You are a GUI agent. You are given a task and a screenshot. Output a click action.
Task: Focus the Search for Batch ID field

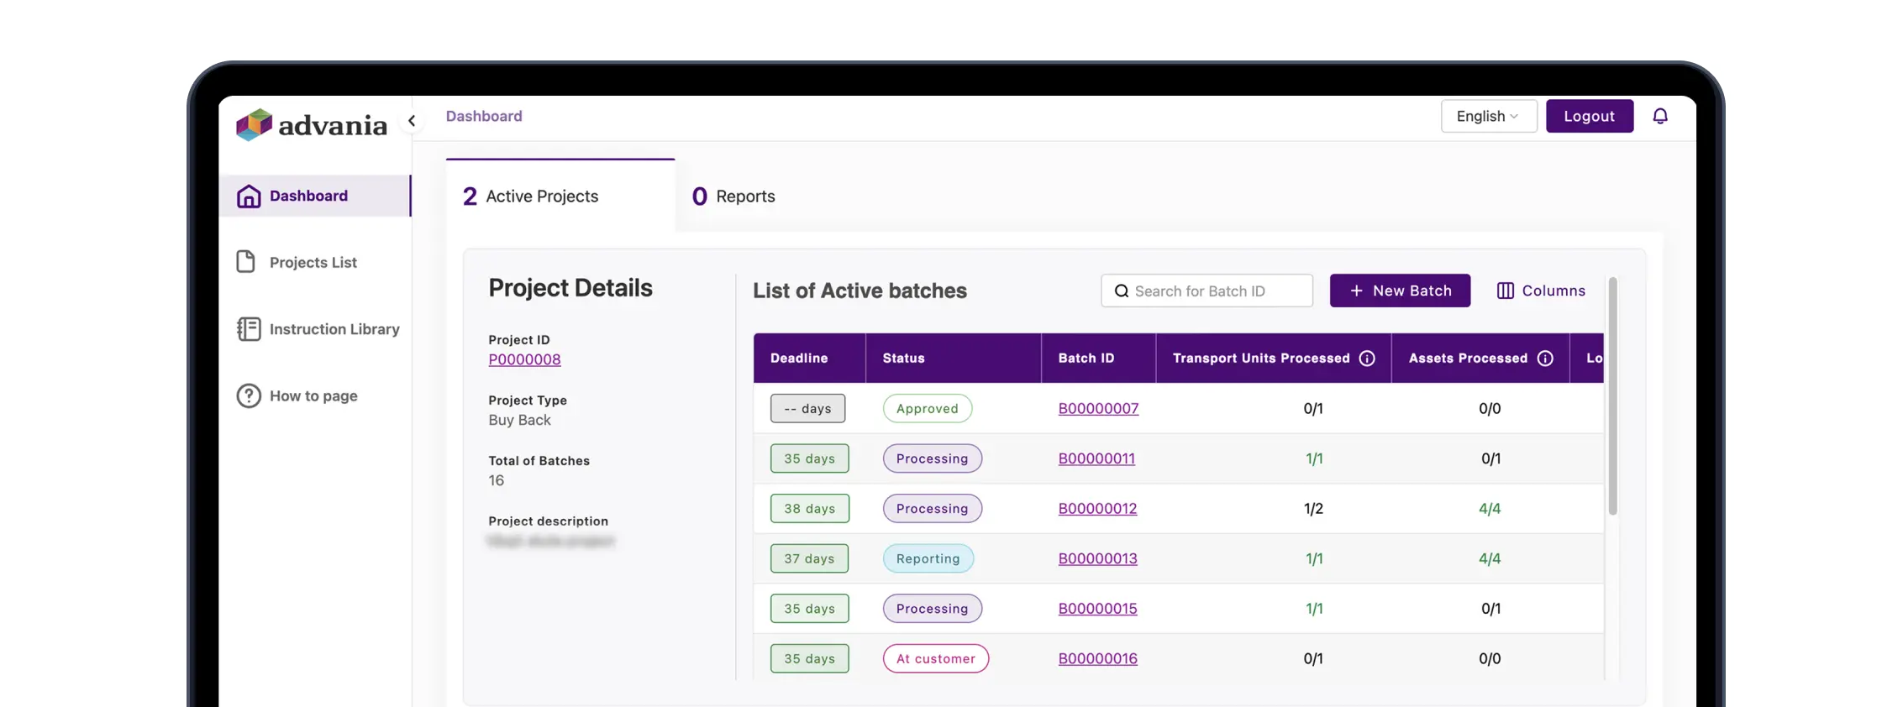point(1206,291)
